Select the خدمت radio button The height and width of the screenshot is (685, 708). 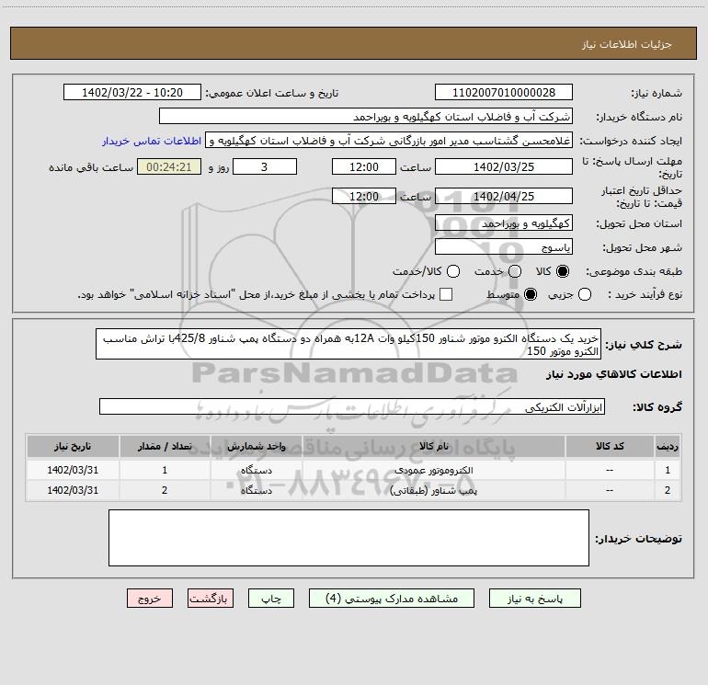[515, 271]
